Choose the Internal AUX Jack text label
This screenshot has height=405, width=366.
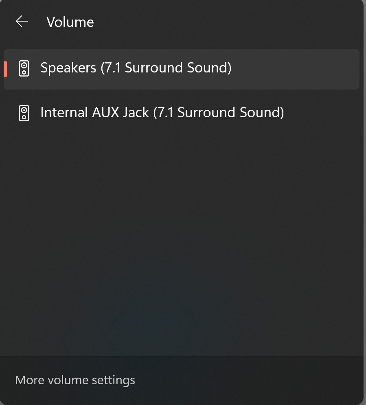[94, 112]
